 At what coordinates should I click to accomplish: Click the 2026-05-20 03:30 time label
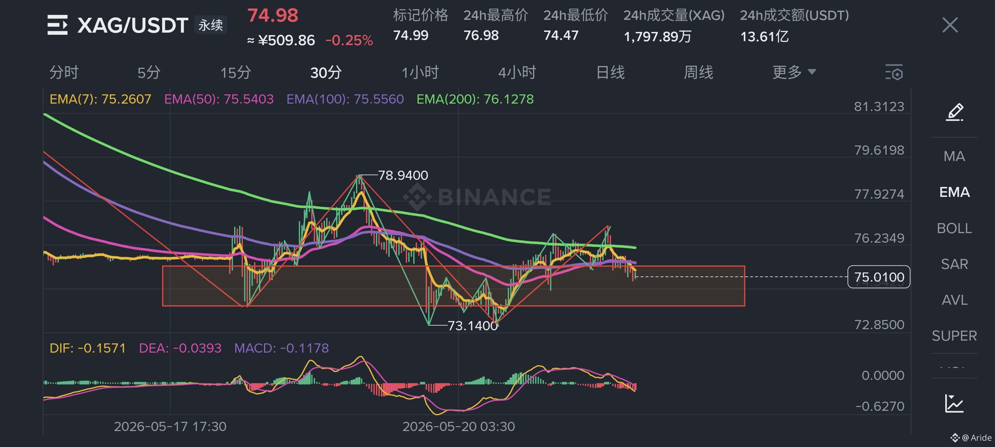tap(458, 426)
